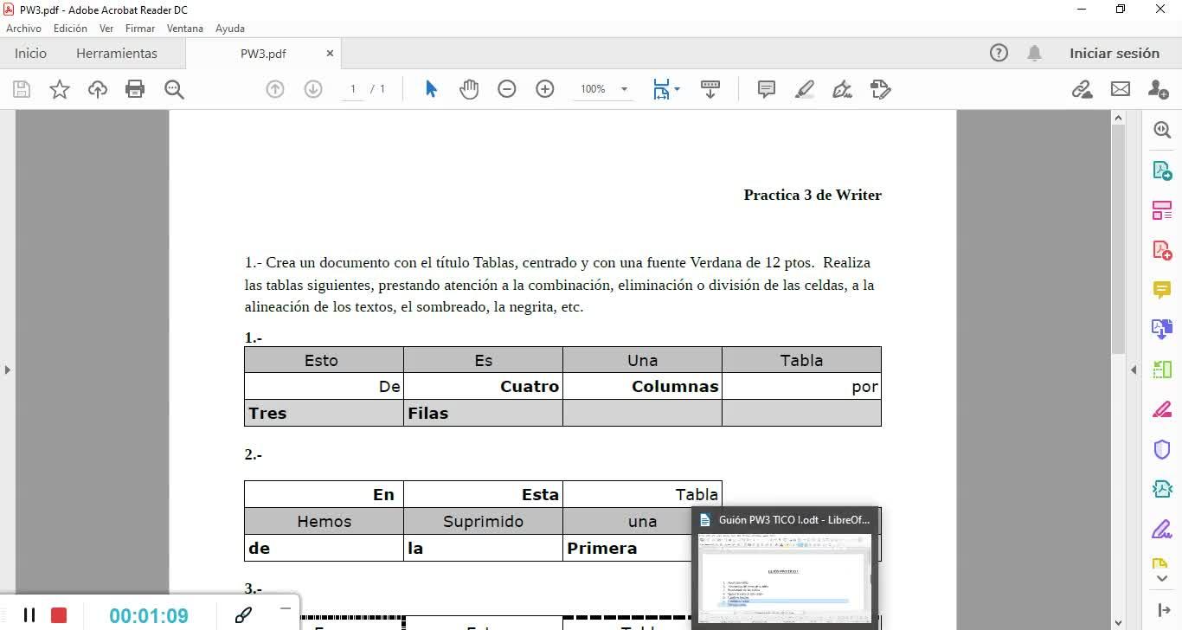
Task: Open the Protect shield tool in the sidebar
Action: [x=1162, y=449]
